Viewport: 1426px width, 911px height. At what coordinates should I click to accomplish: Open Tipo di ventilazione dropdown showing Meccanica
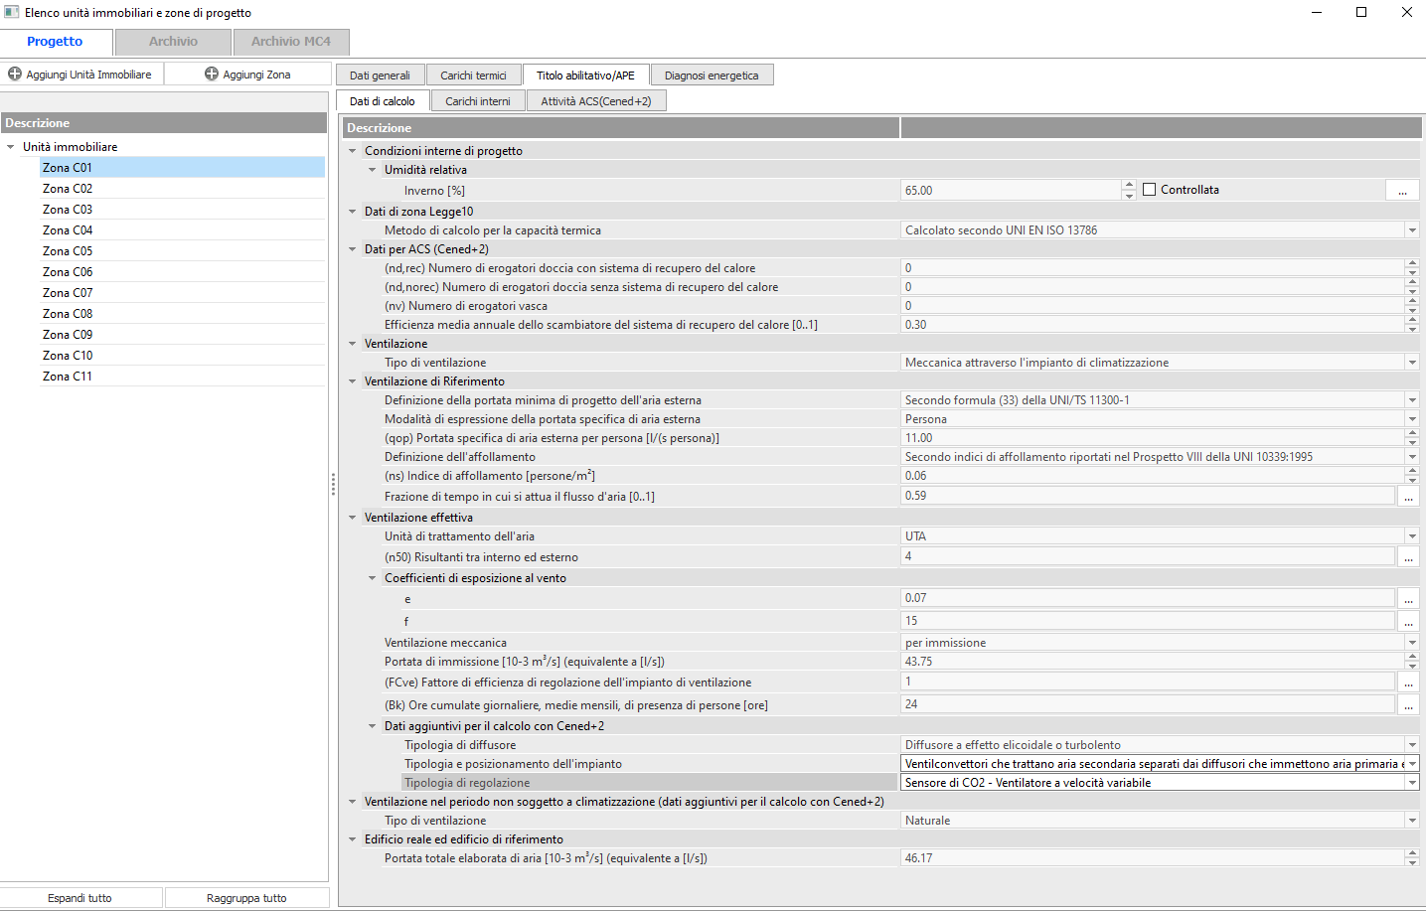[1412, 363]
